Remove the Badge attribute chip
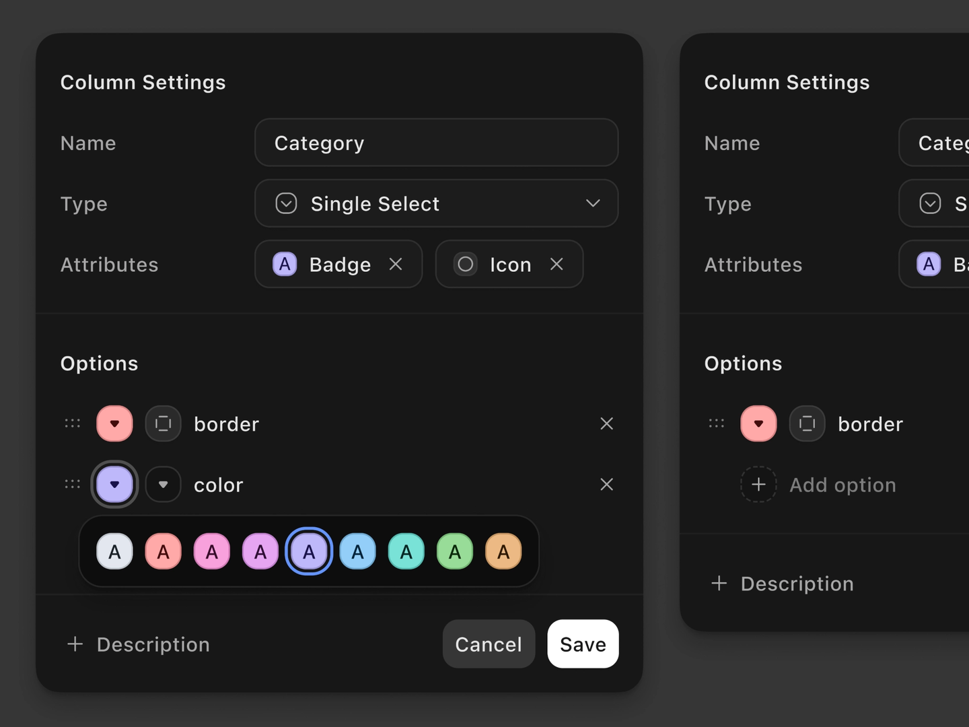This screenshot has height=727, width=969. (396, 265)
